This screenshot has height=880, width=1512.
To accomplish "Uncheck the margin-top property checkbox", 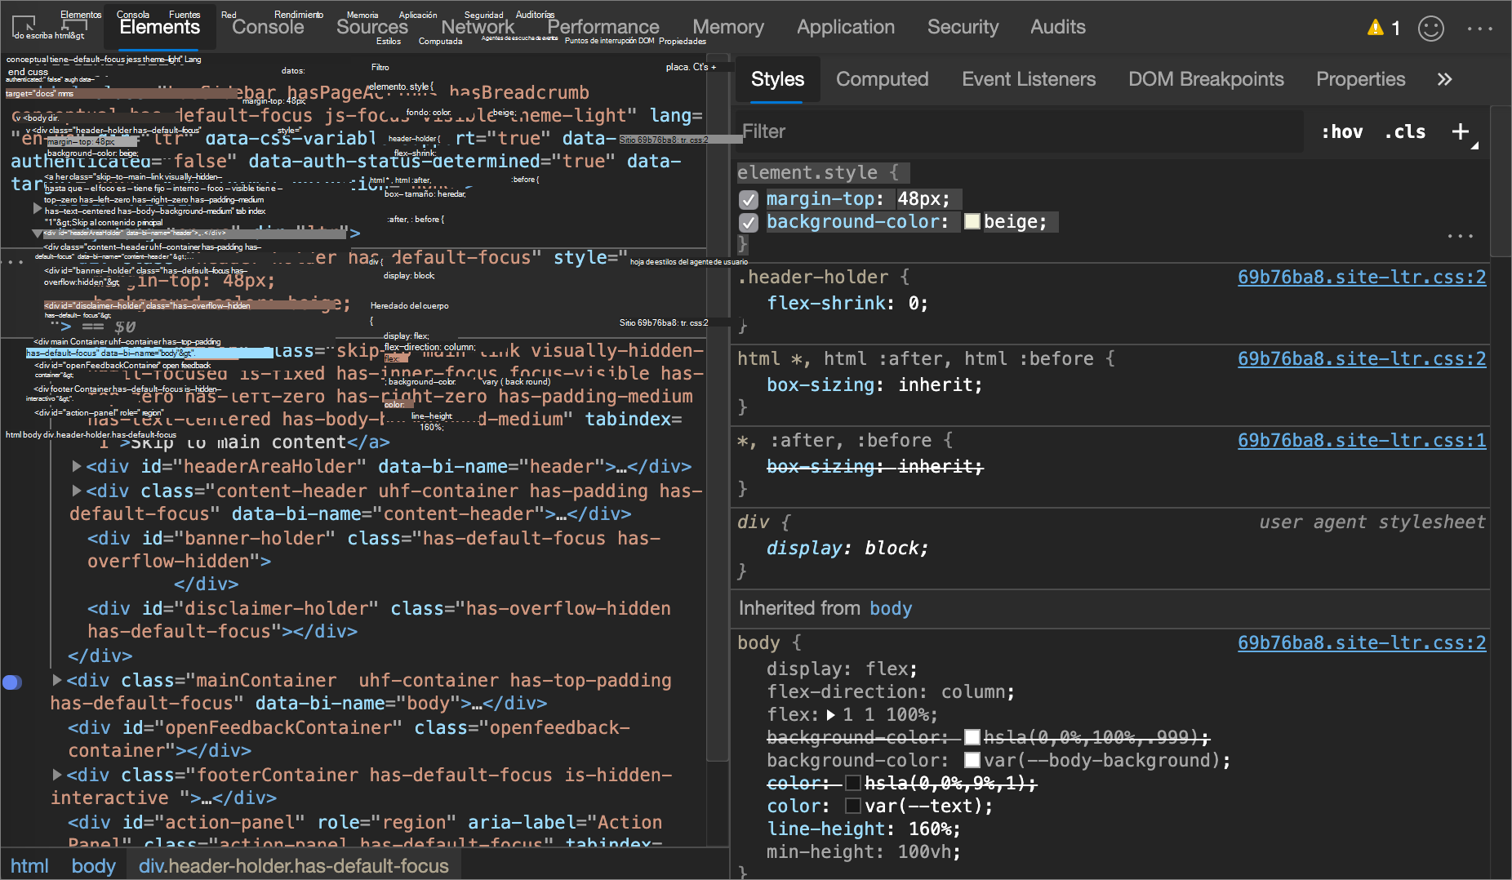I will pyautogui.click(x=749, y=199).
